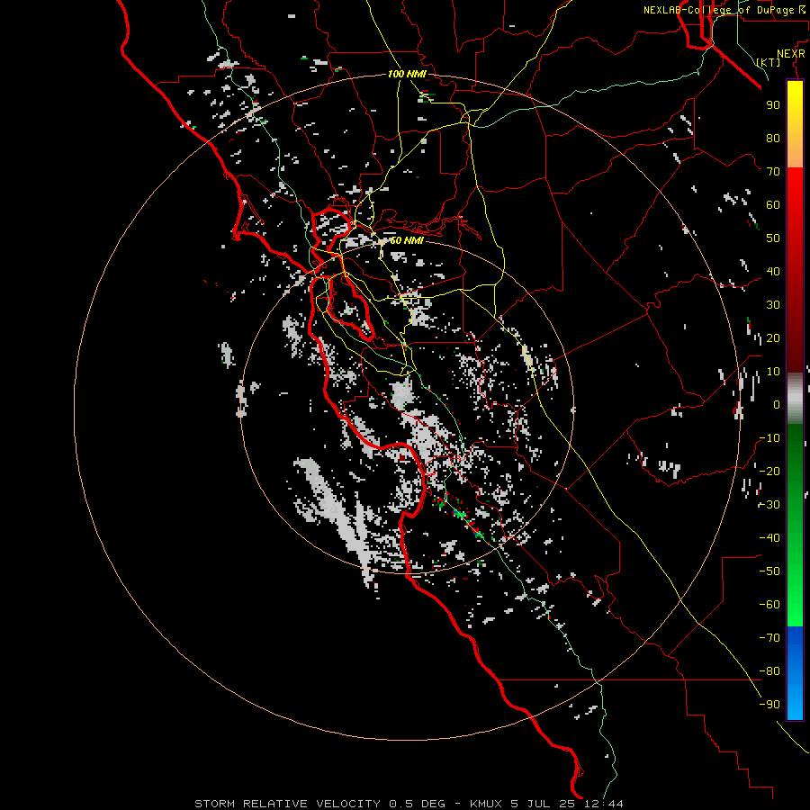Select the -10 value on velocity scale
810x810 pixels.
[769, 438]
